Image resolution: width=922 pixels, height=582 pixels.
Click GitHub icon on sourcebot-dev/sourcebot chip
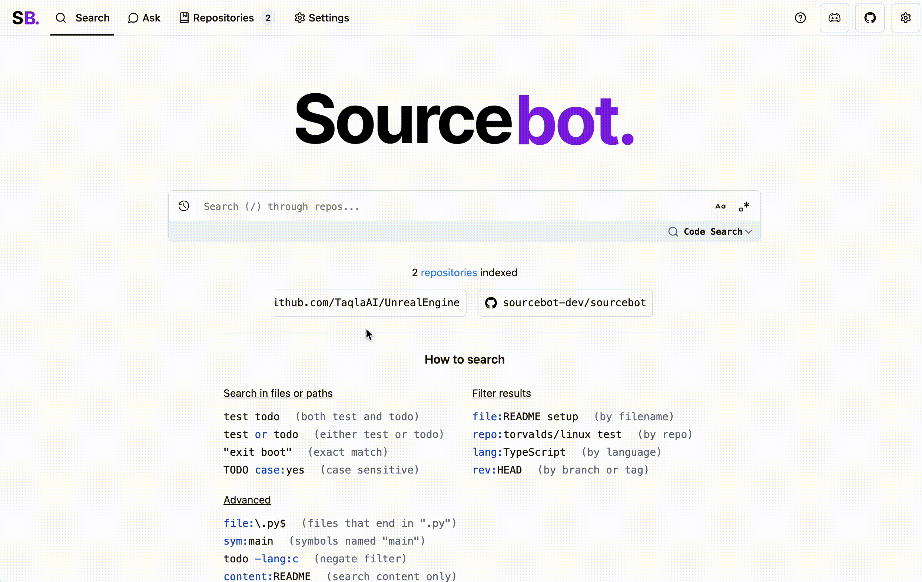tap(491, 303)
